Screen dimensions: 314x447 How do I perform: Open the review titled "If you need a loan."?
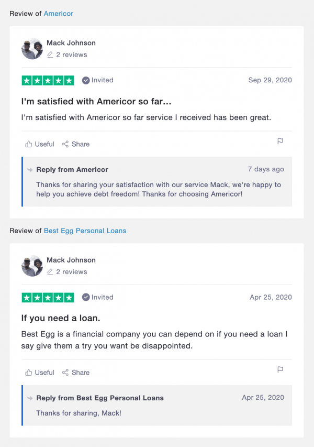pos(61,318)
